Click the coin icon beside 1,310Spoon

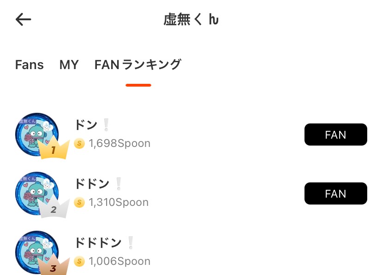pos(79,203)
